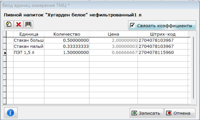The width and height of the screenshot is (200, 120).
Task: Cancel with the Отмена button
Action: tap(180, 113)
